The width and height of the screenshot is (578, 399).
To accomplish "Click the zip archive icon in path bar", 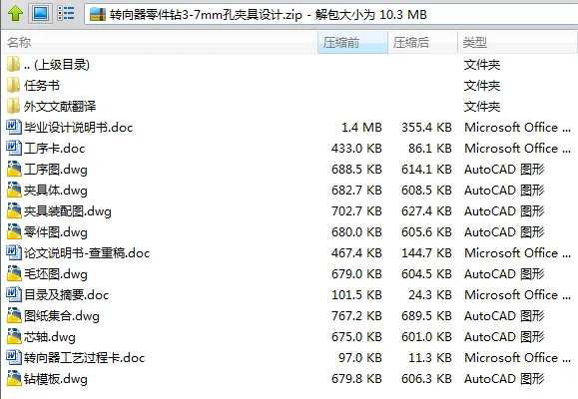I will [98, 14].
